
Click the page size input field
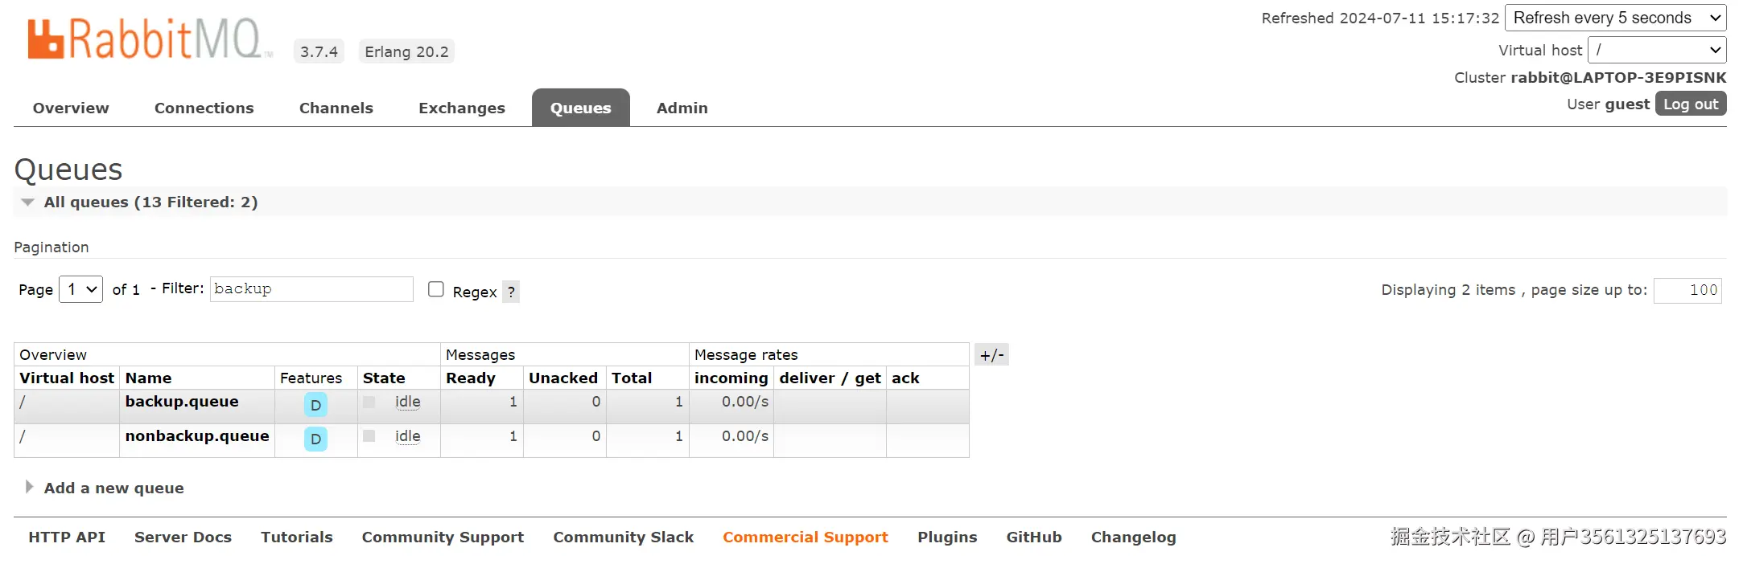click(1687, 290)
